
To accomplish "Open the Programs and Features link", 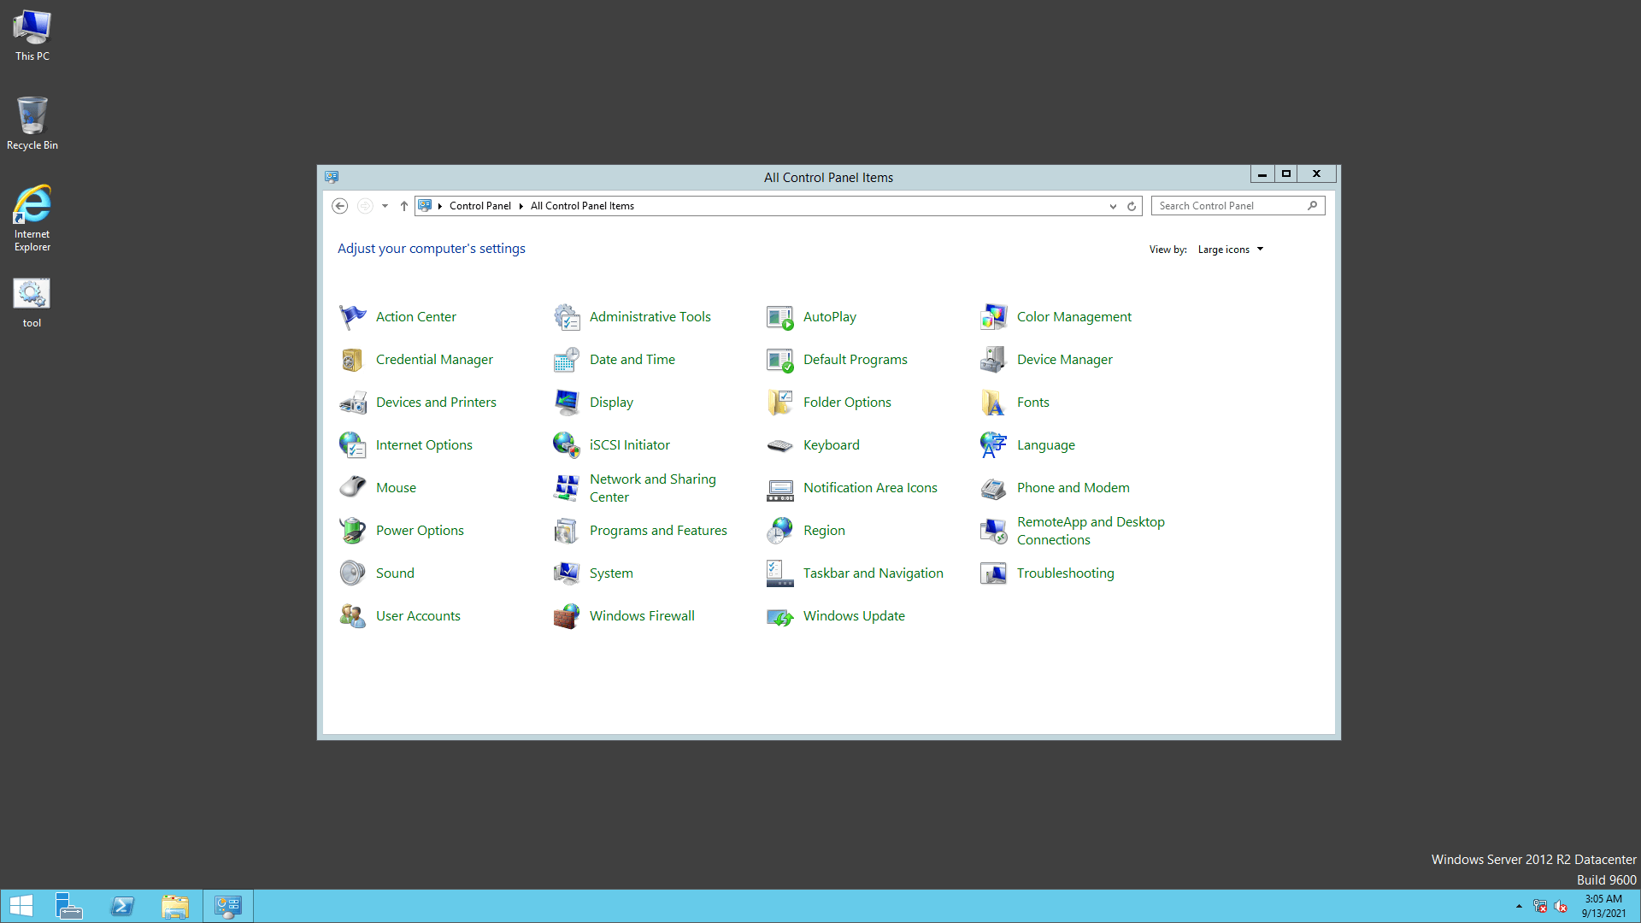I will tap(658, 531).
